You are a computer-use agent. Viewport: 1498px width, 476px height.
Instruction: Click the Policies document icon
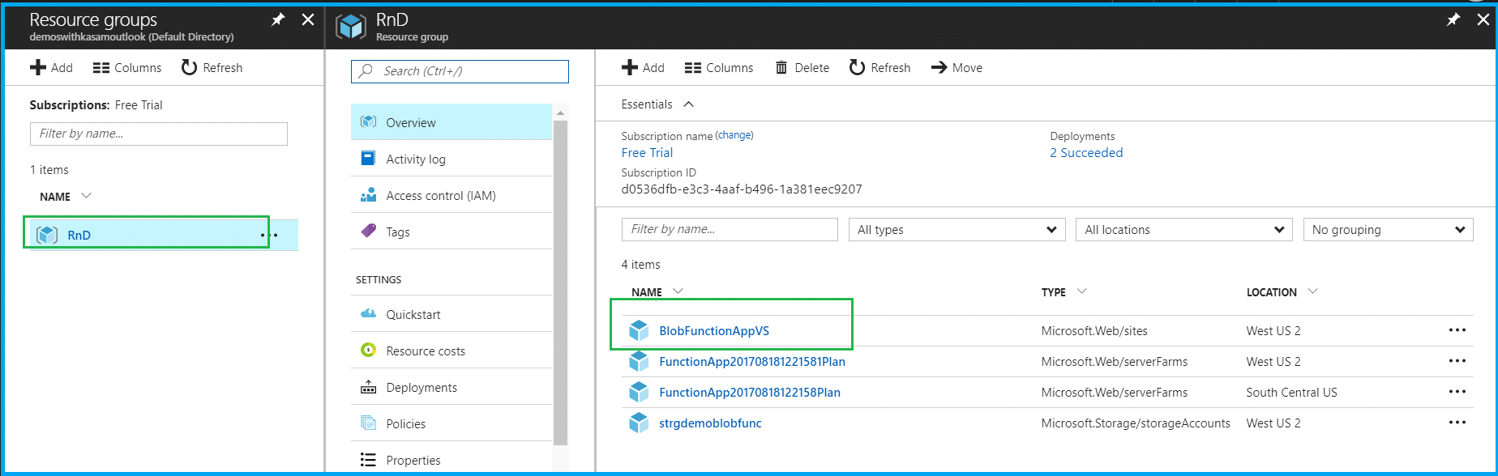coord(368,423)
